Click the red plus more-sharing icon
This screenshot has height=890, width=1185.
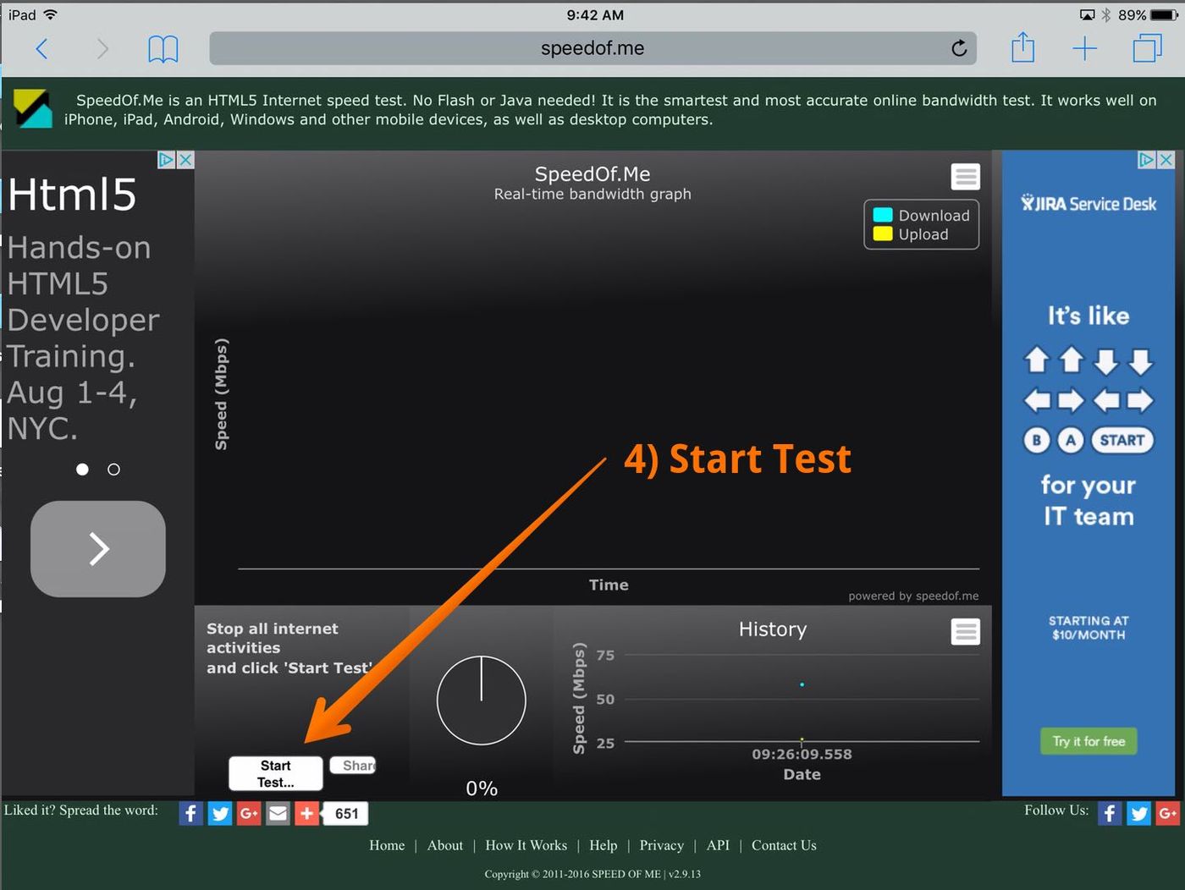click(306, 814)
